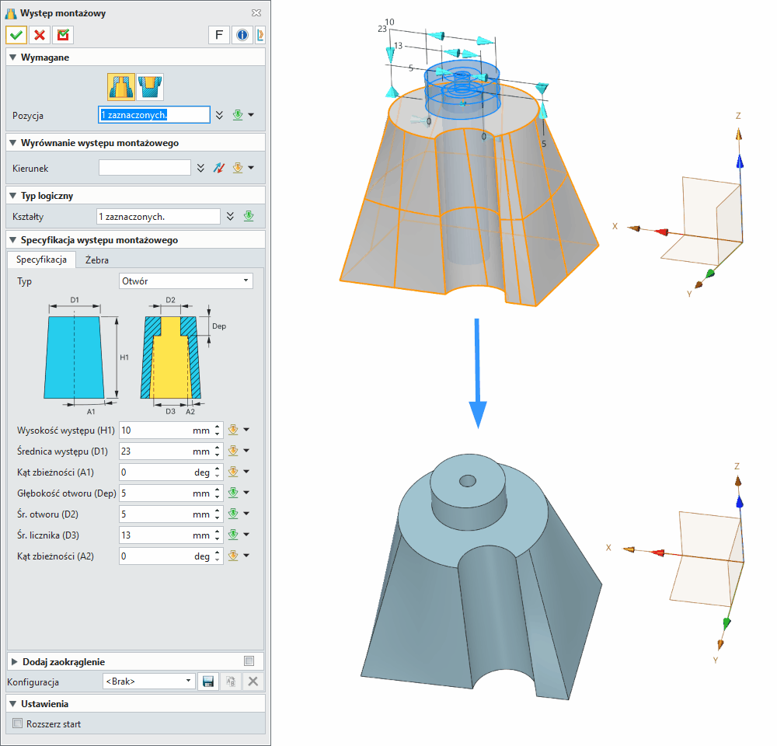The image size is (777, 746).
Task: Select the second mounting boss type icon
Action: 150,86
